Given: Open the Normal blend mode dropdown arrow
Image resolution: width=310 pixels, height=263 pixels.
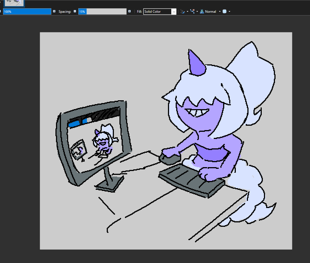Looking at the screenshot, I should click(220, 12).
